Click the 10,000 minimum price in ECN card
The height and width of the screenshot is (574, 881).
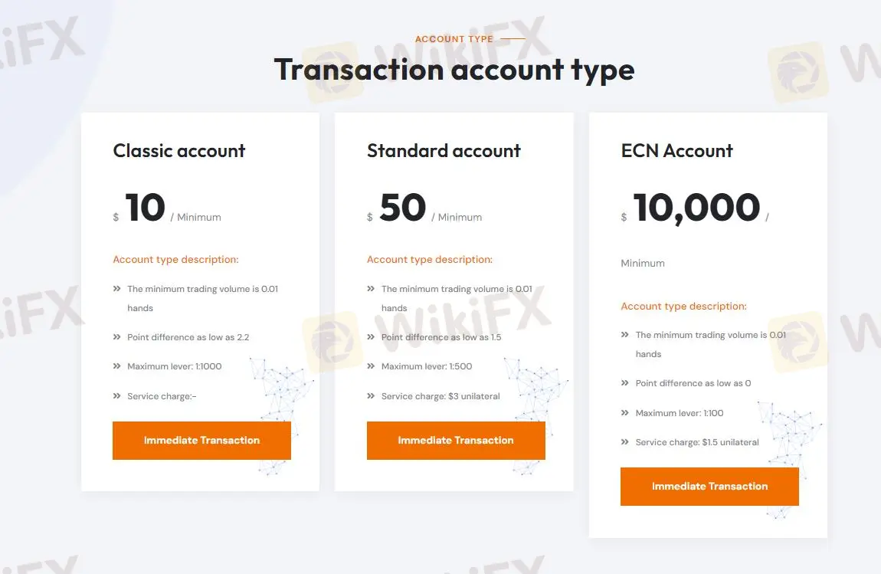click(696, 208)
